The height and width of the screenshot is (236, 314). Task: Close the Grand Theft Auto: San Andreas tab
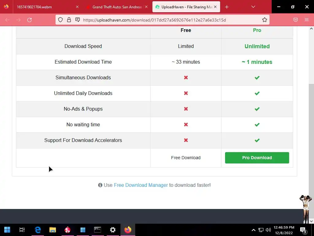[x=146, y=7]
